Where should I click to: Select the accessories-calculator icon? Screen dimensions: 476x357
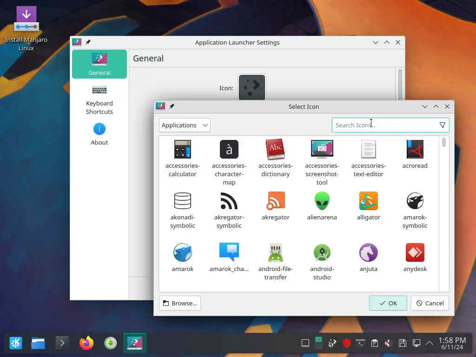pos(182,149)
